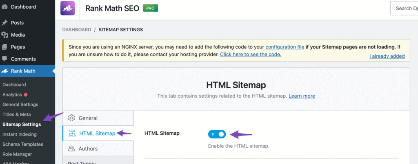The height and width of the screenshot is (164, 418).
Task: Click 'I already added' link
Action: tap(387, 56)
